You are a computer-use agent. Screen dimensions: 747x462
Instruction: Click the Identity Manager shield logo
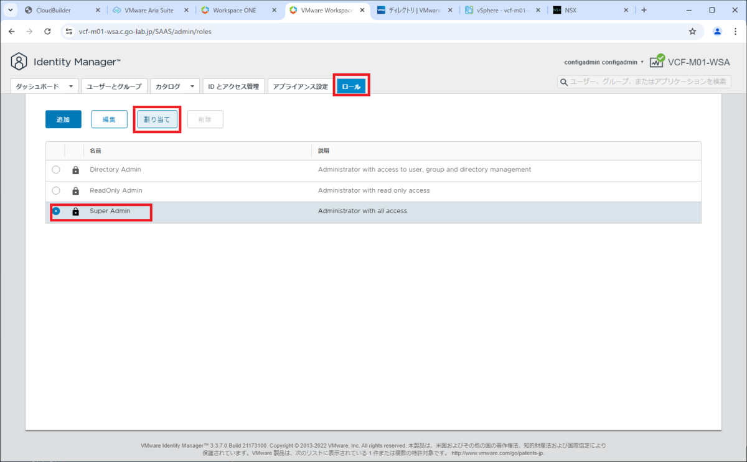tap(19, 62)
